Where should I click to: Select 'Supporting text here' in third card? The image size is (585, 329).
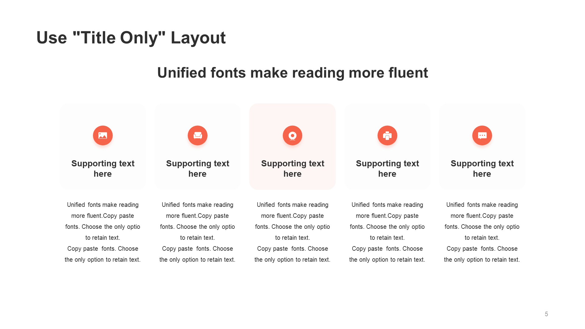(293, 169)
